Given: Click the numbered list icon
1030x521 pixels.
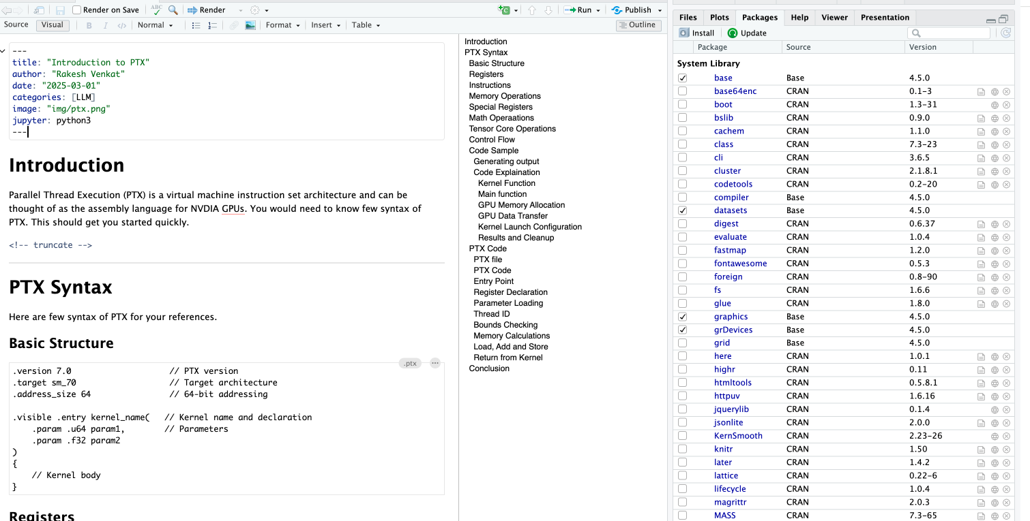Looking at the screenshot, I should (x=212, y=25).
